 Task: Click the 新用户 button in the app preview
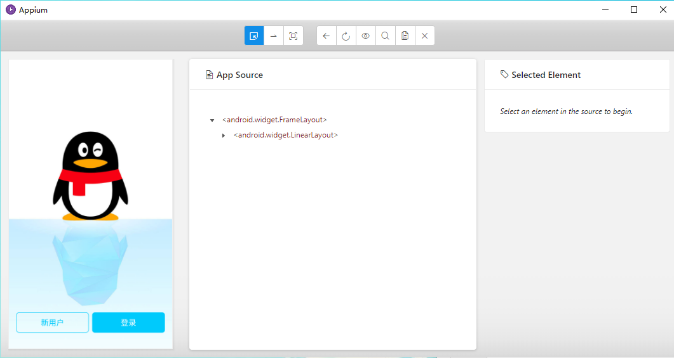click(53, 323)
